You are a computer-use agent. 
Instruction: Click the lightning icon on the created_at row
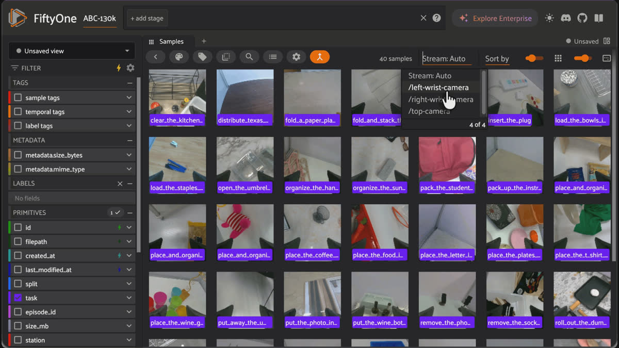120,256
